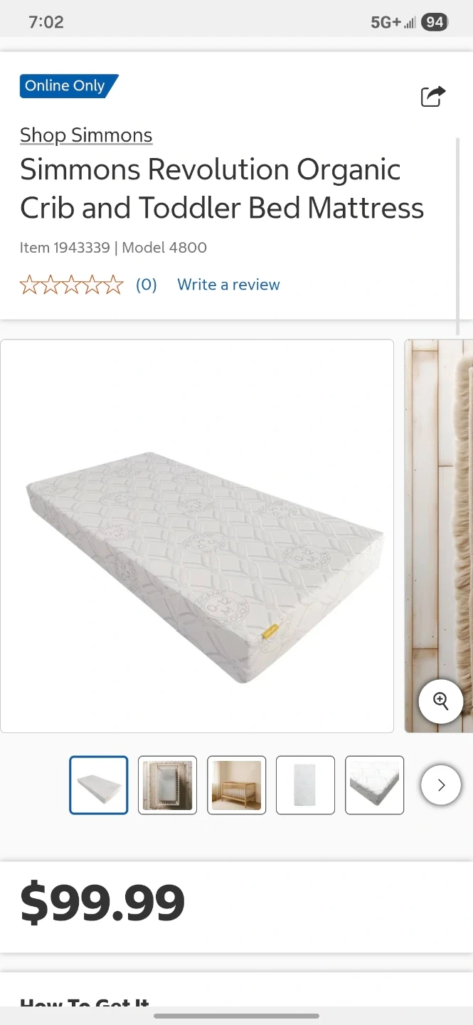Screen dimensions: 473x1025
Task: Click the star rating icons
Action: point(71,285)
